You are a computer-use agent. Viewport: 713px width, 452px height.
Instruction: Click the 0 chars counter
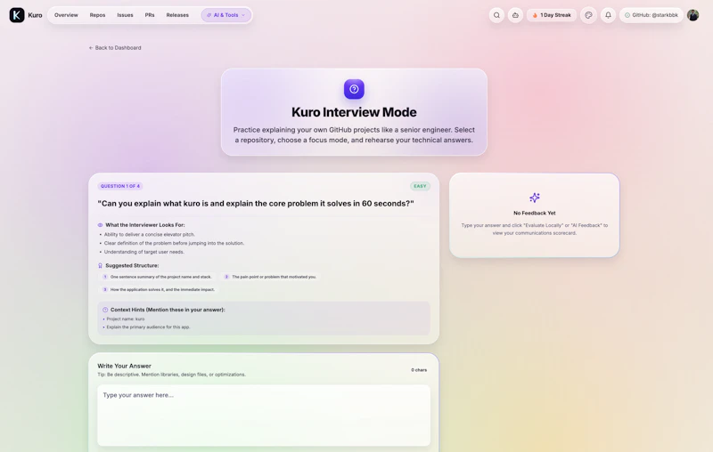(419, 370)
